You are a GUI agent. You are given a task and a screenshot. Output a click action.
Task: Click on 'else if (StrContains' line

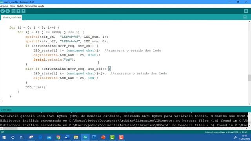(x=68, y=69)
